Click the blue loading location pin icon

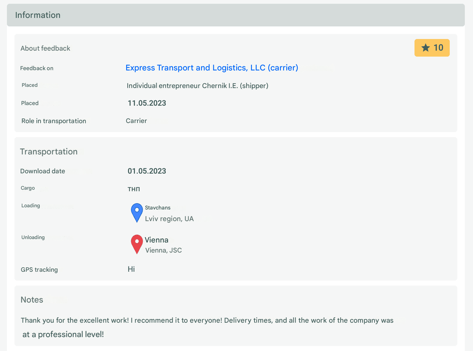137,213
